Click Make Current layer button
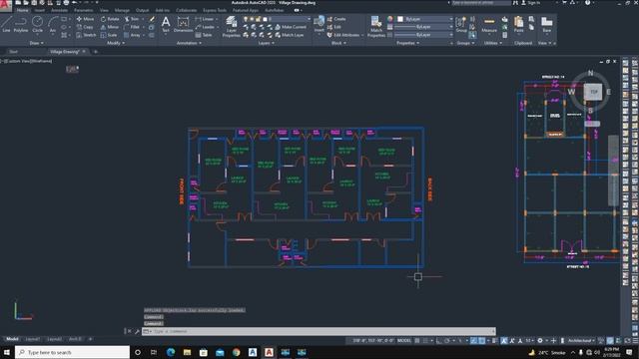This screenshot has width=639, height=359. (291, 27)
